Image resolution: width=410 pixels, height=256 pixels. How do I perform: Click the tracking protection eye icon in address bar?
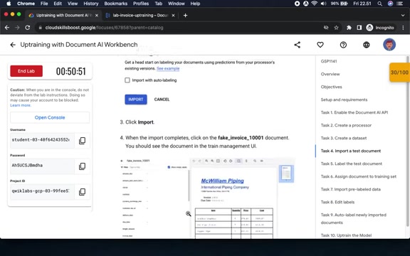326,28
